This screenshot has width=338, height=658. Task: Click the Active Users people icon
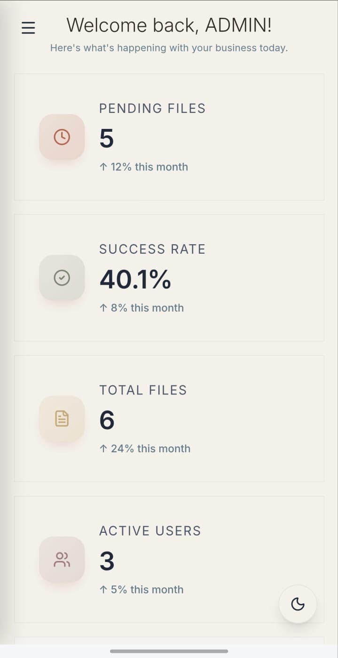tap(62, 560)
